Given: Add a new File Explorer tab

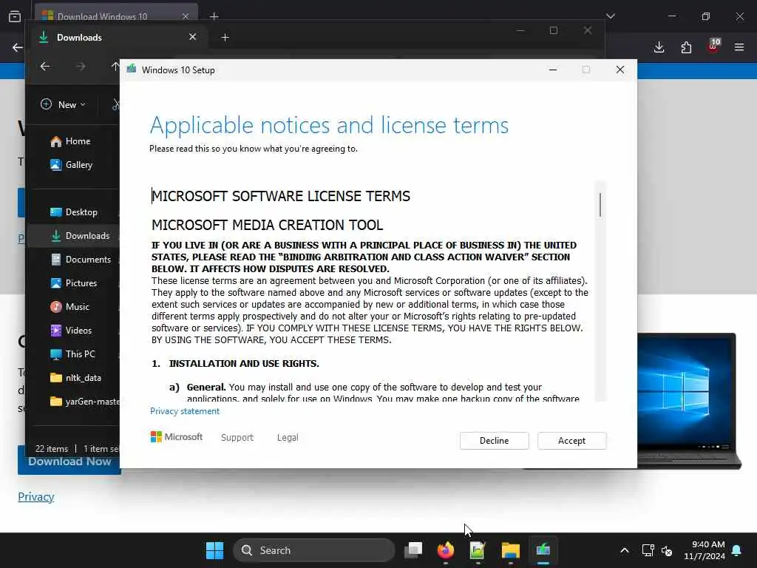Looking at the screenshot, I should (x=225, y=37).
